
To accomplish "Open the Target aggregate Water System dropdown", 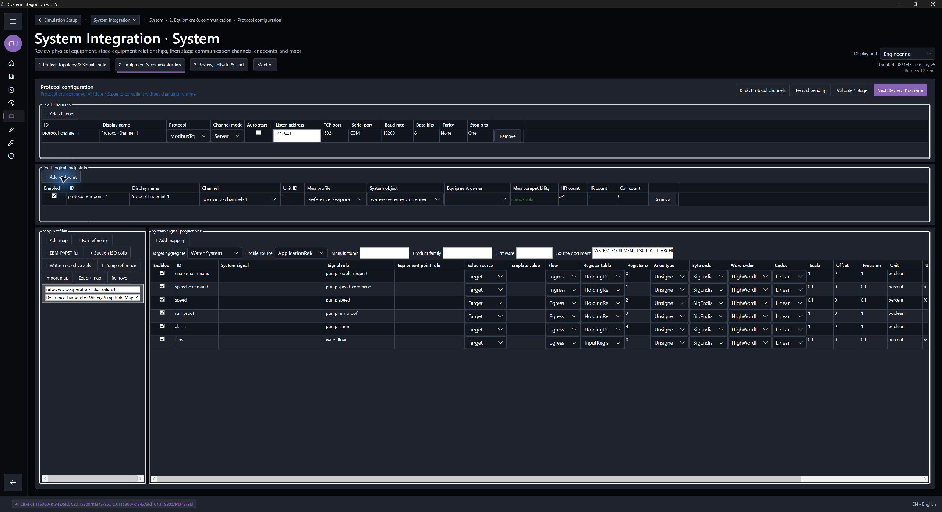I will point(215,253).
